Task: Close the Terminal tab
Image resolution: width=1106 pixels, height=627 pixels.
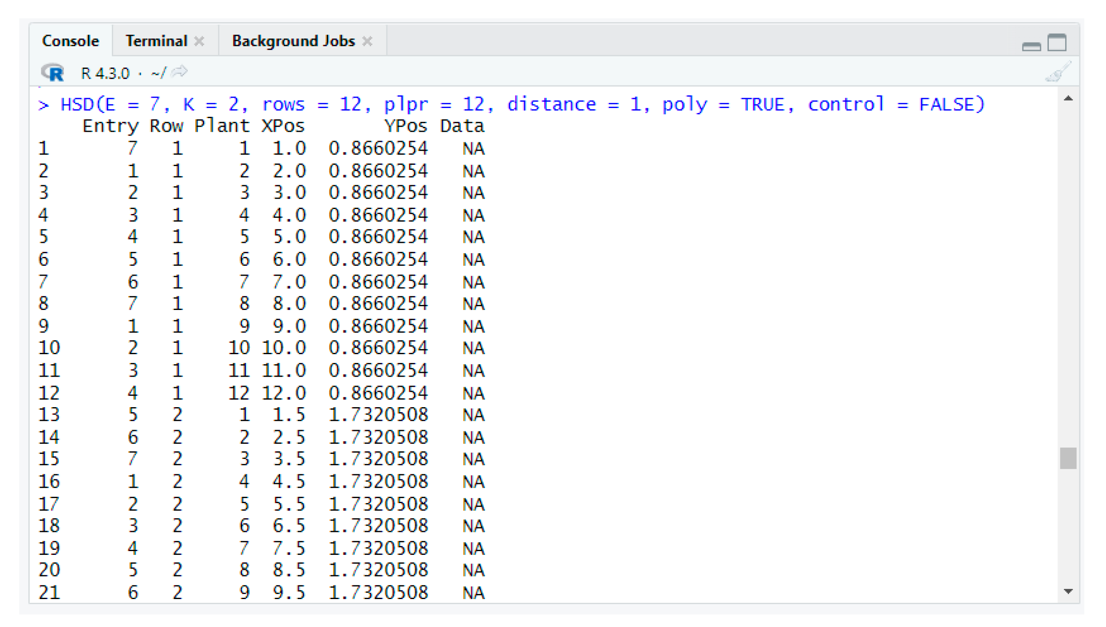Action: [x=199, y=41]
